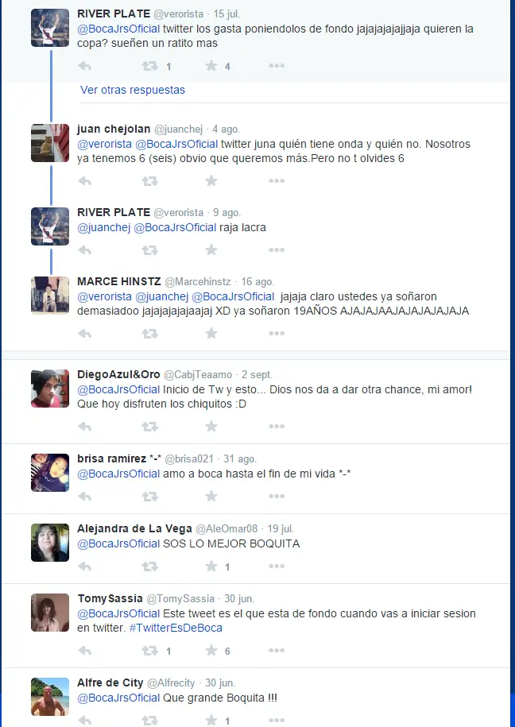Retweet TomySassia's tweet with 1 retweet
This screenshot has height=727, width=515.
point(150,651)
